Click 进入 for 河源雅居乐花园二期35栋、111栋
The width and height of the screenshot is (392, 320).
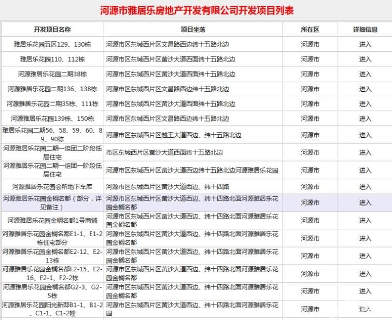[365, 104]
